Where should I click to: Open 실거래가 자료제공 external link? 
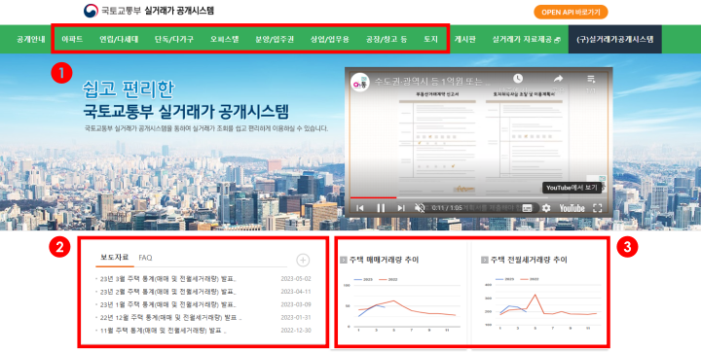pyautogui.click(x=526, y=39)
